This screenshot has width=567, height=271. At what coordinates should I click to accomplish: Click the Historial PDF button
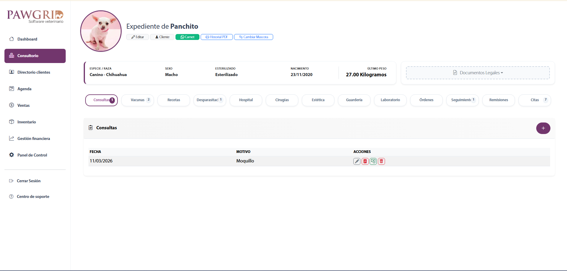[x=217, y=37]
